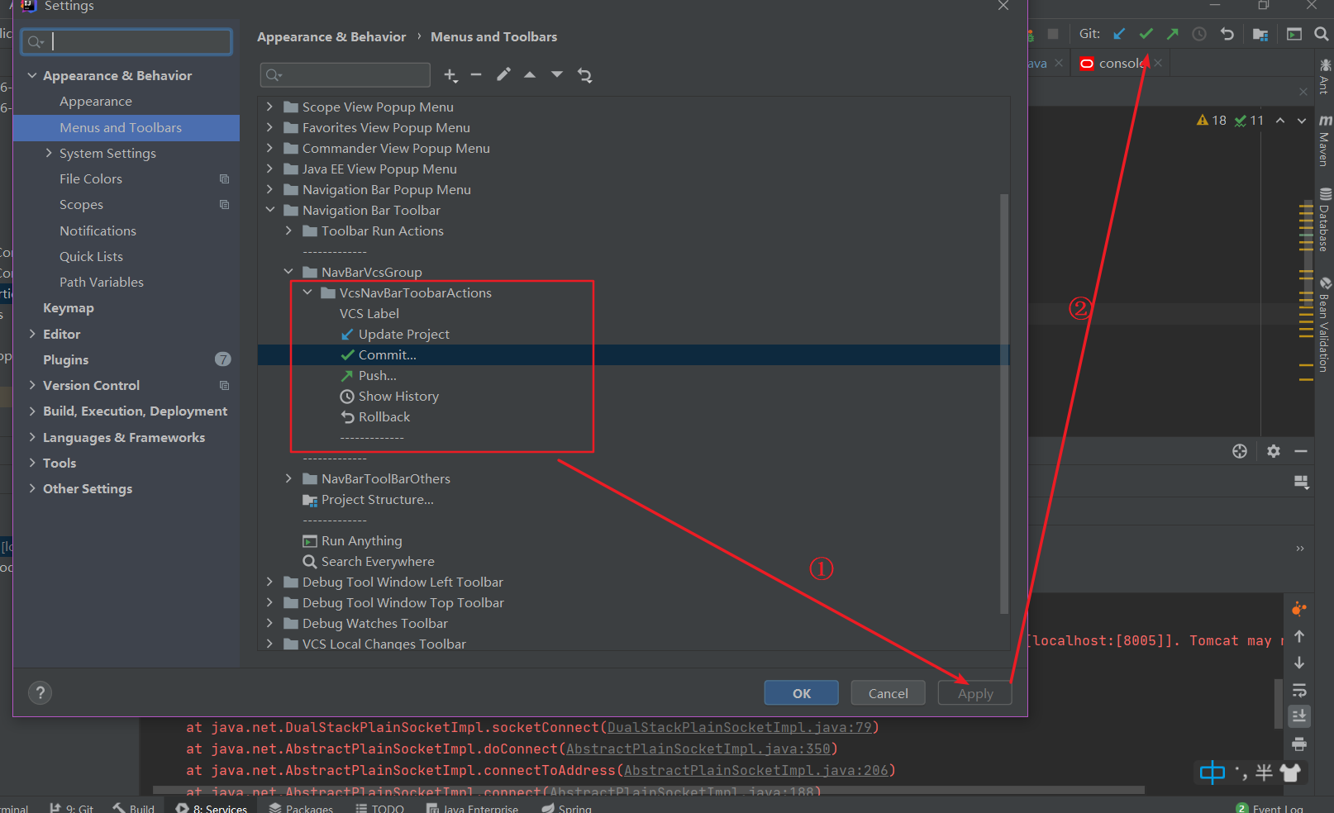Open the Bean Validation tool window

[1325, 325]
